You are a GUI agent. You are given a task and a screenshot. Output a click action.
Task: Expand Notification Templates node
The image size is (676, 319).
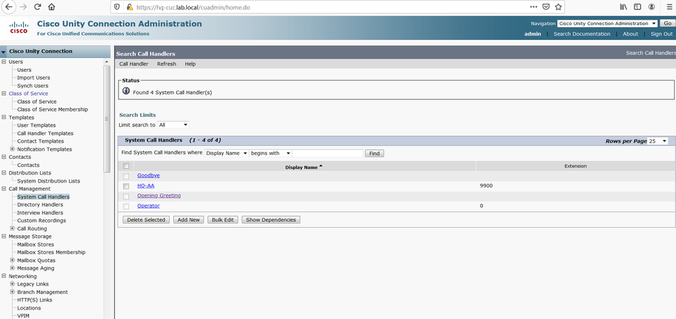tap(12, 149)
